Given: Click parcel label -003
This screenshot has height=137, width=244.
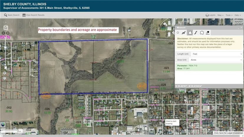Looking at the screenshot, I should pos(170,43).
